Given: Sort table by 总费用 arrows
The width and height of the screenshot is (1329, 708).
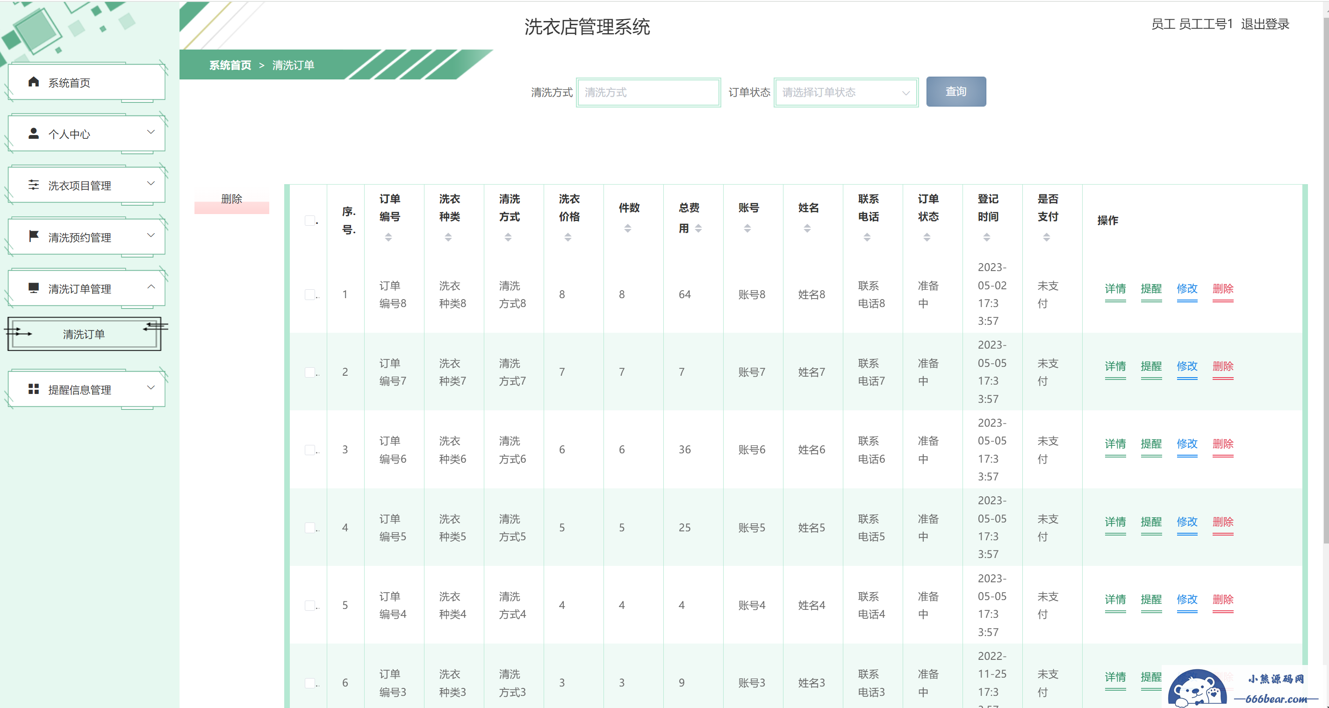Looking at the screenshot, I should [x=698, y=229].
